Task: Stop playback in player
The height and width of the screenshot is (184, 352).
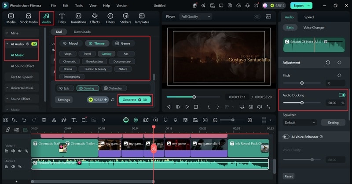Action: point(196,107)
